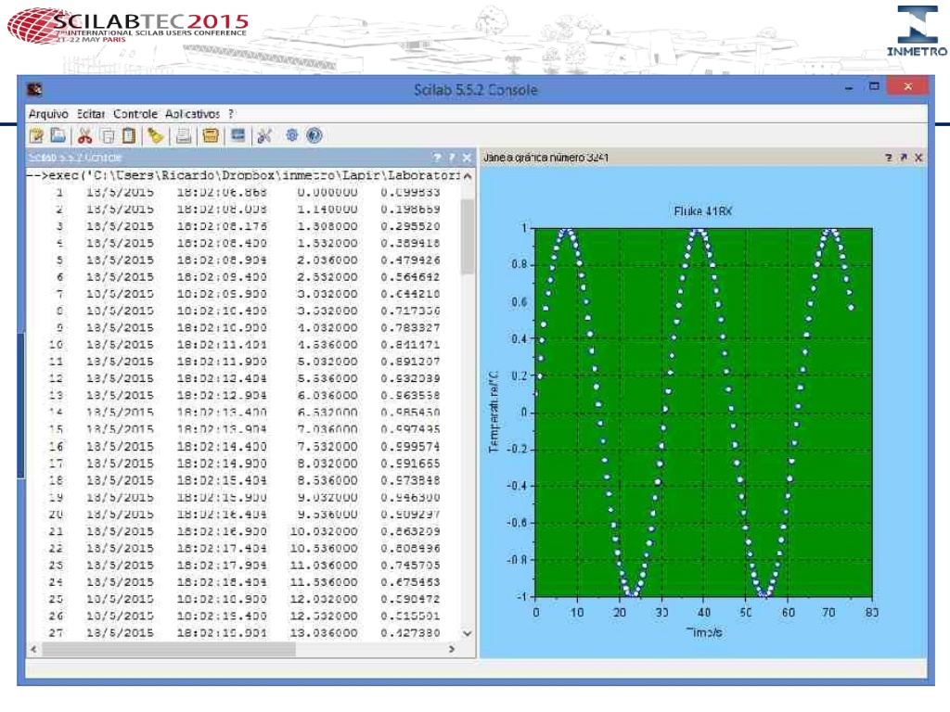
Task: Open Scilab preferences tools icon
Action: click(264, 136)
